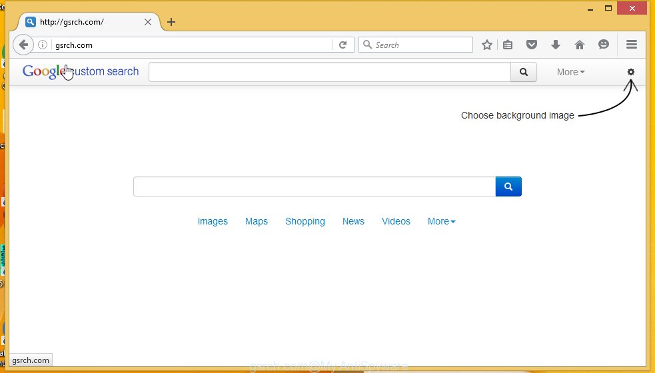Go to the home page icon
655x373 pixels.
[580, 45]
